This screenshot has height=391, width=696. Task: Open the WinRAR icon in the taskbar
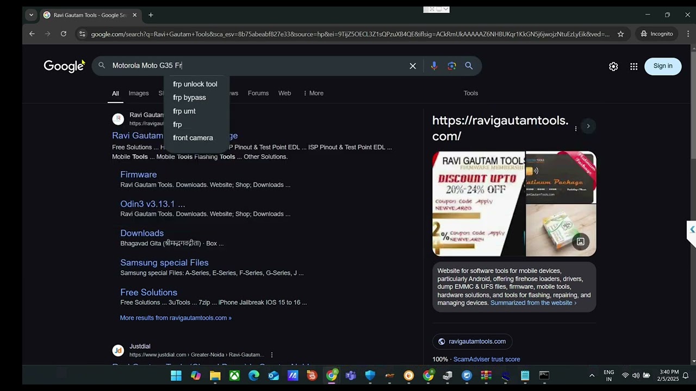tap(486, 375)
